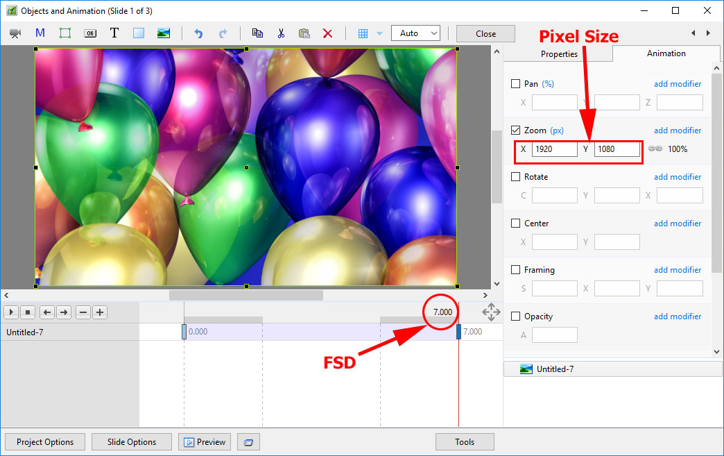Viewport: 724px width, 456px height.
Task: Select the Animation tab
Action: coord(666,53)
